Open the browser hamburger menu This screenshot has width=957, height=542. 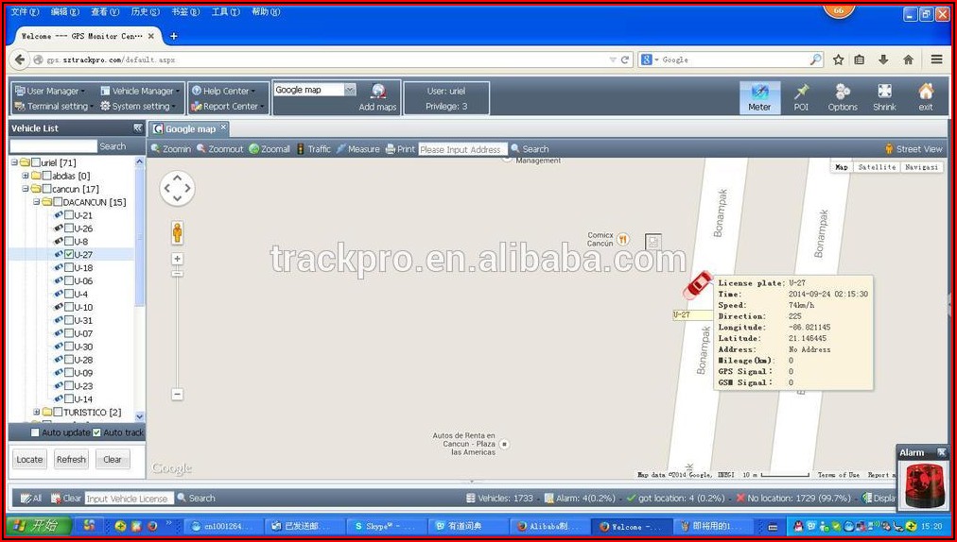(936, 59)
